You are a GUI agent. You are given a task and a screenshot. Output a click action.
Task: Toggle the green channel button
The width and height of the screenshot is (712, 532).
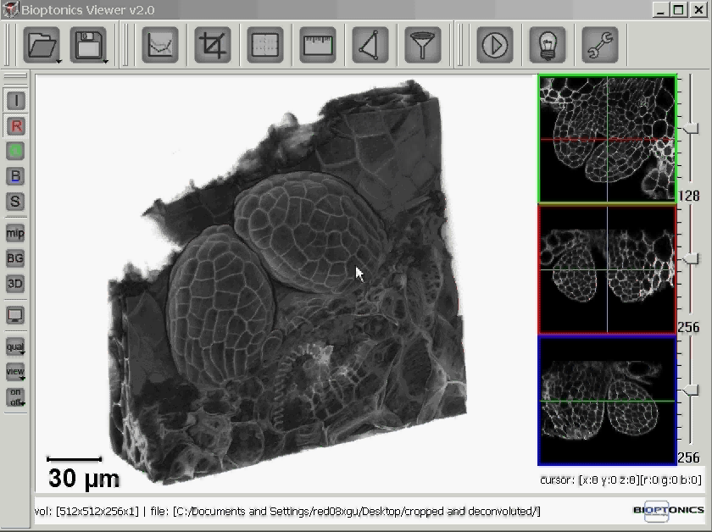click(15, 151)
